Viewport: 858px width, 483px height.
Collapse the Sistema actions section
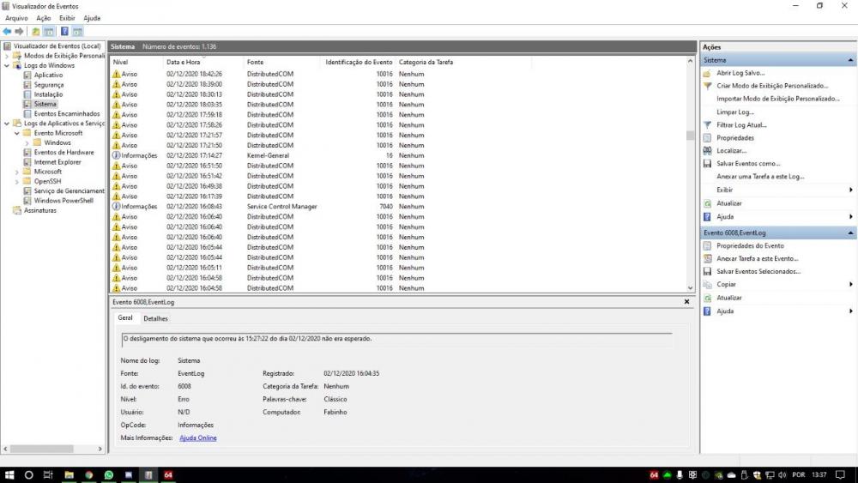pos(850,60)
